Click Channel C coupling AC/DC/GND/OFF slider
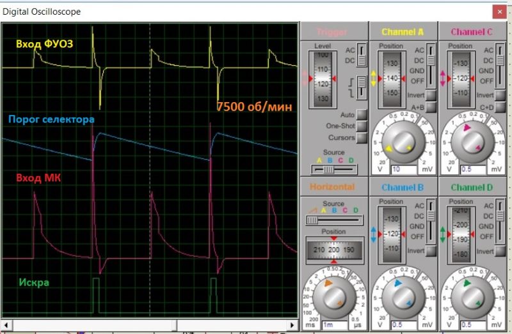The width and height of the screenshot is (512, 334). click(500, 66)
